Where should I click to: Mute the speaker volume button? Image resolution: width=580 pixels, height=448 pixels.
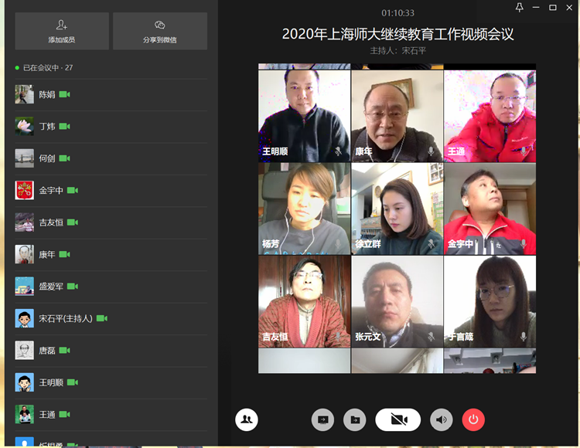pos(442,419)
